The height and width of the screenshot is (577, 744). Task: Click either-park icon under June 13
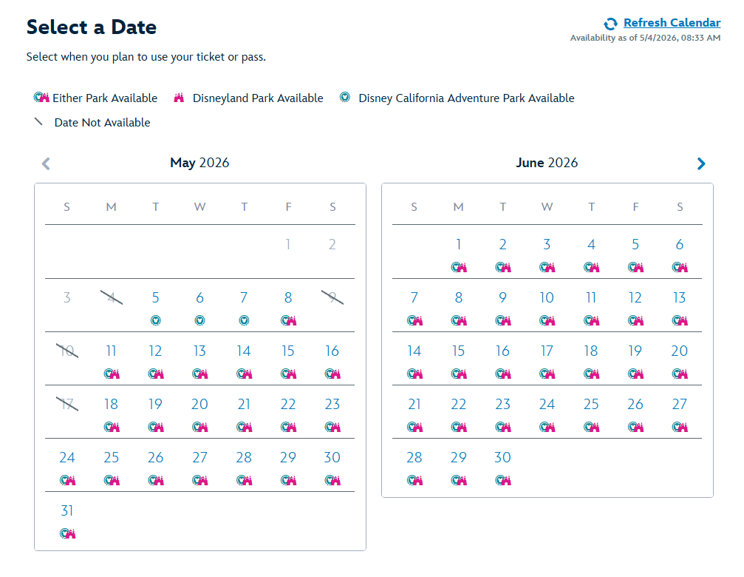(680, 320)
